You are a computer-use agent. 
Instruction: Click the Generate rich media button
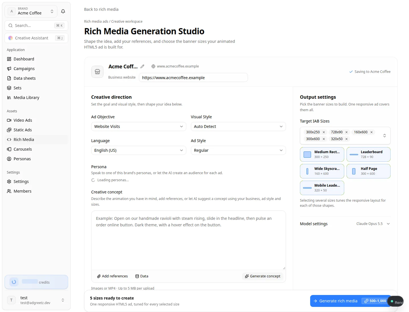pos(350,301)
